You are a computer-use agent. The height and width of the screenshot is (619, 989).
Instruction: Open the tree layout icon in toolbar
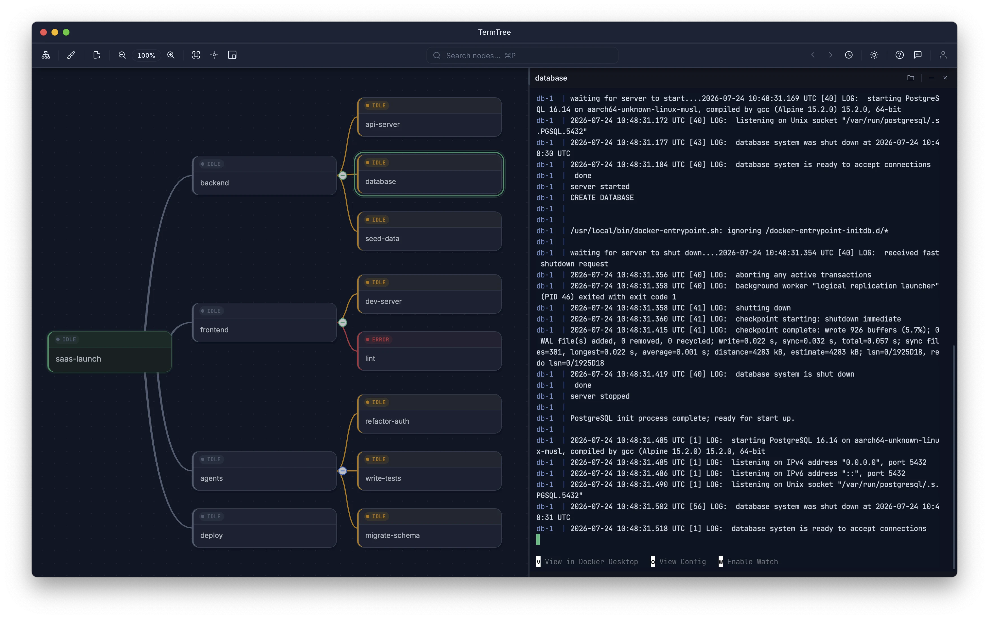46,55
